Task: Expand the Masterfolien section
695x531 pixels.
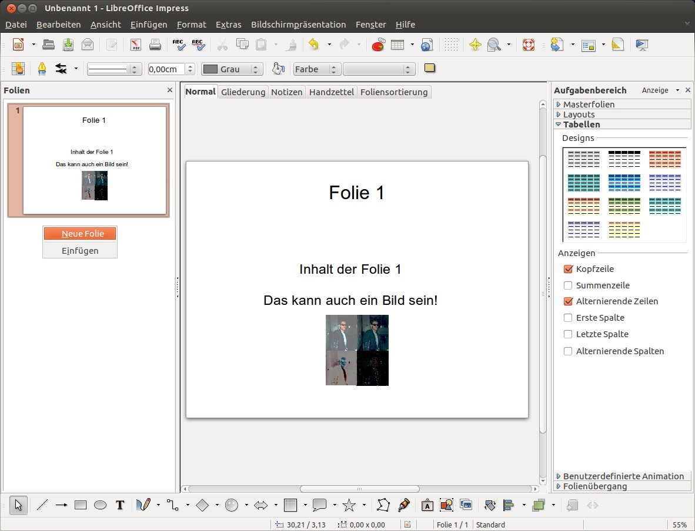Action: coord(589,105)
